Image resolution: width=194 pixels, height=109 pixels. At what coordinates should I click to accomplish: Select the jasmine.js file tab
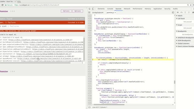(110, 12)
